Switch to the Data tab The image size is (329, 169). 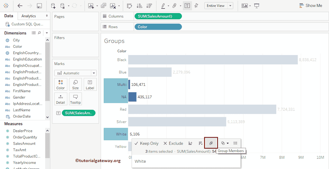pos(9,16)
